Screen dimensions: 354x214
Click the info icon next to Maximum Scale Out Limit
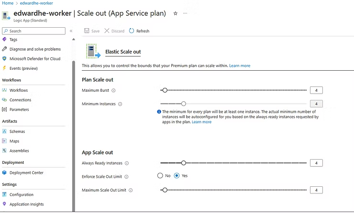click(x=131, y=190)
